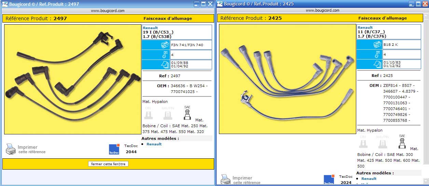Click the Renault heading in window 2425 vehicle box
Screen dimensions: 429x186
pos(365,27)
